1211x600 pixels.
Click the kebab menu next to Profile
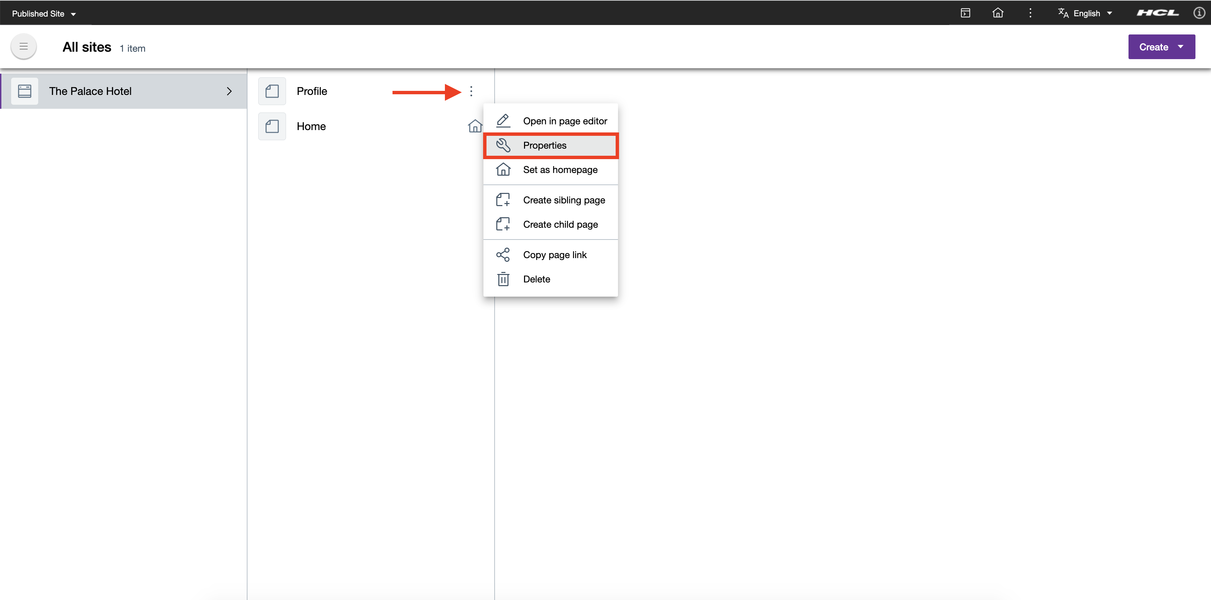[471, 91]
